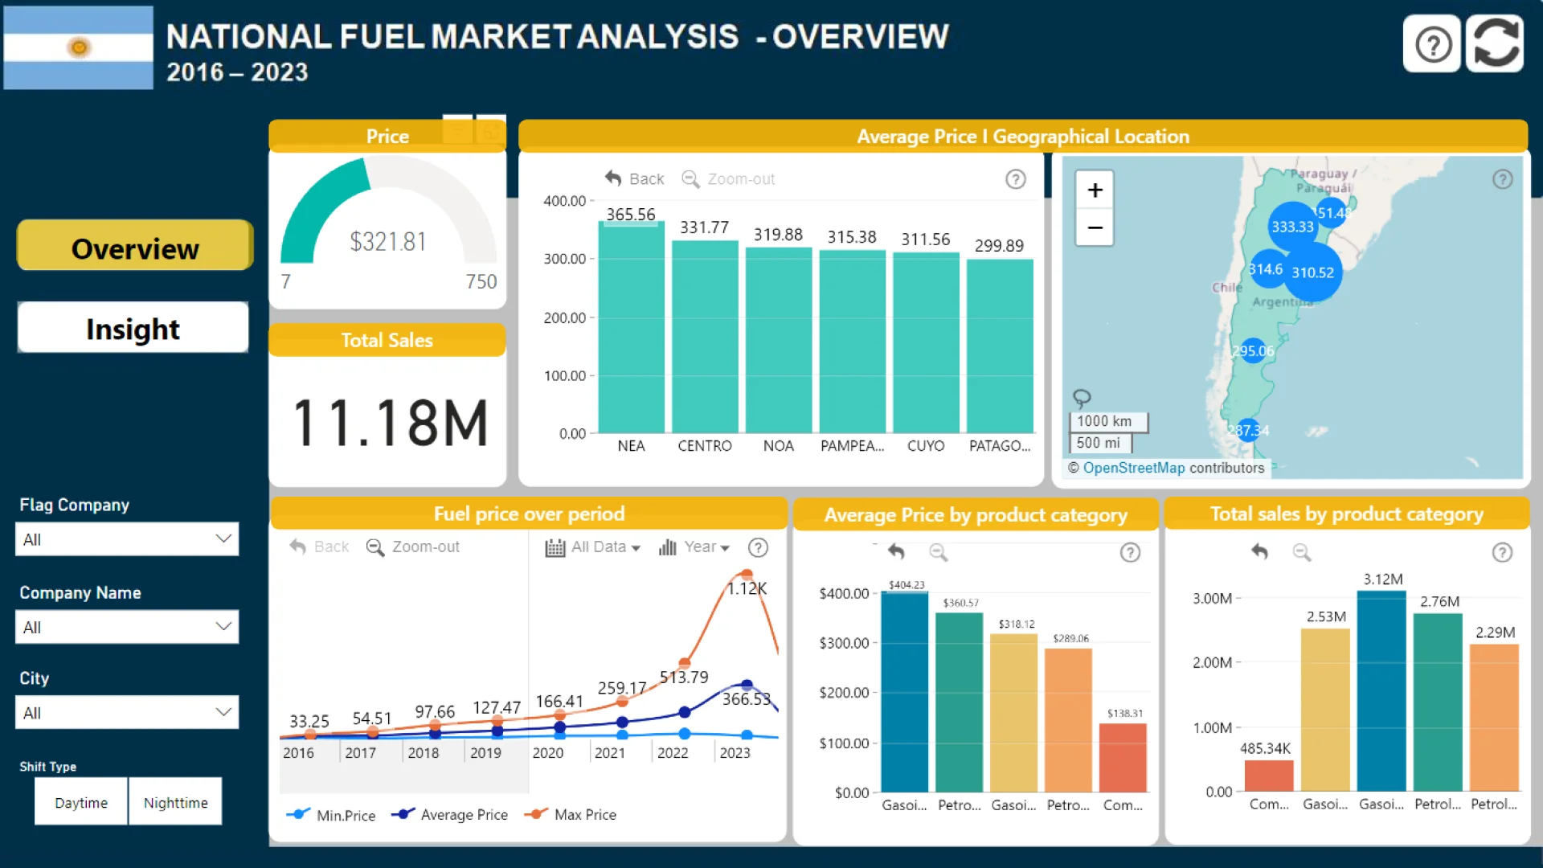
Task: Switch to the Overview page
Action: click(135, 246)
